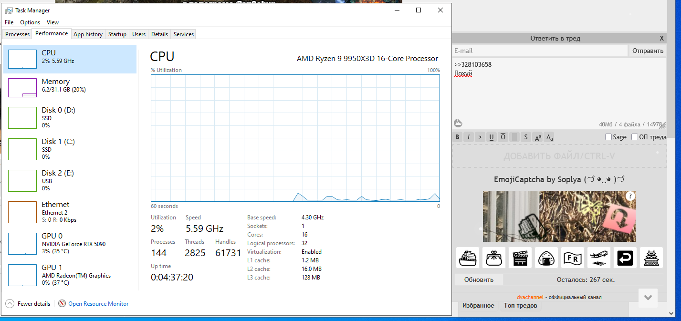Apply italic formatting in reply form
Screen dimensions: 681x321
coord(469,137)
